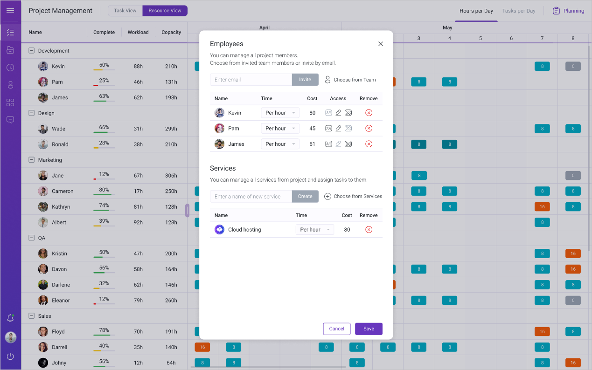The image size is (592, 370).
Task: Open James's Per hour time dropdown
Action: click(x=280, y=144)
